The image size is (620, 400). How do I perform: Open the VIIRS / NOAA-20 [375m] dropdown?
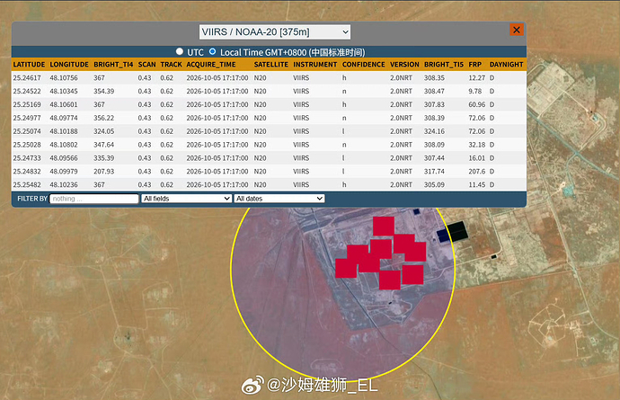pos(275,32)
